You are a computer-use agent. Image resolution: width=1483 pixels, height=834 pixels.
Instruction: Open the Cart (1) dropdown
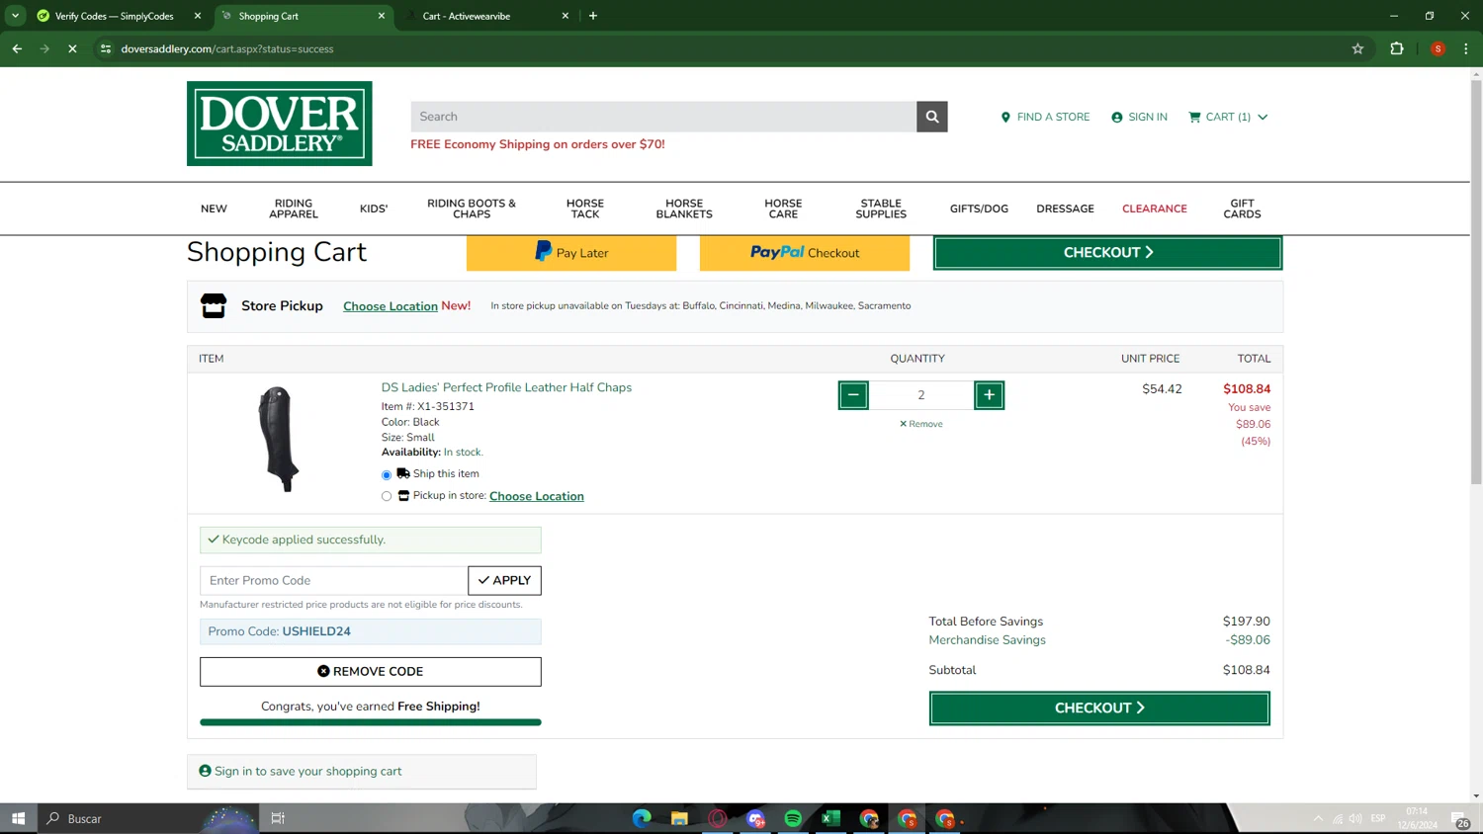[x=1228, y=117]
